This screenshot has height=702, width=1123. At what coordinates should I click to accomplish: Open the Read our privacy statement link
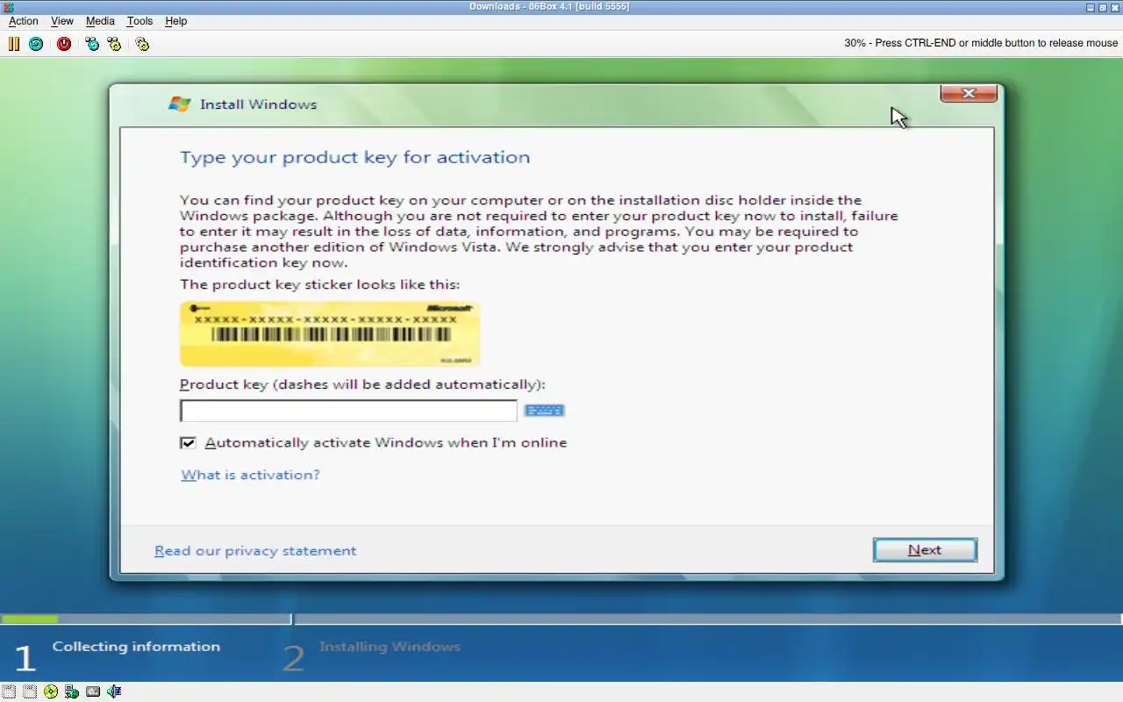[255, 551]
